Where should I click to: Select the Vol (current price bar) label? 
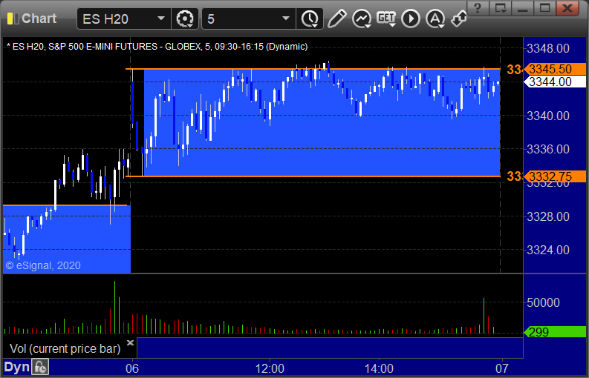coord(65,349)
